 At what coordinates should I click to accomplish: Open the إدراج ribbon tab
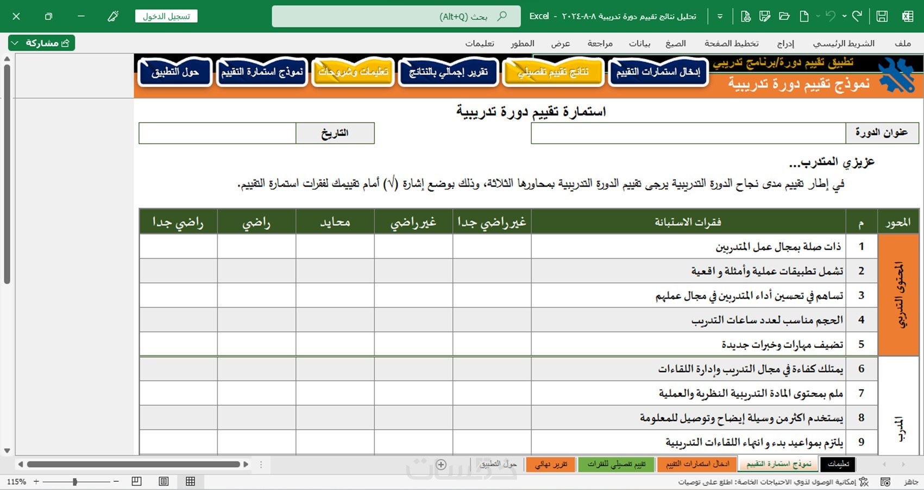(785, 43)
